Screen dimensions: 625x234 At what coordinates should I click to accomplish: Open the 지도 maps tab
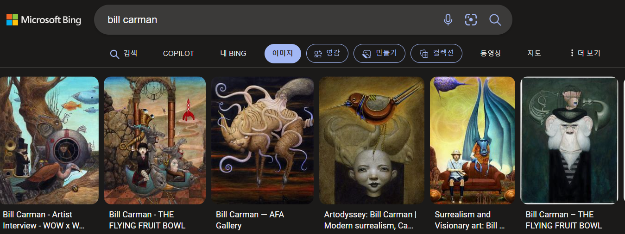pyautogui.click(x=534, y=53)
